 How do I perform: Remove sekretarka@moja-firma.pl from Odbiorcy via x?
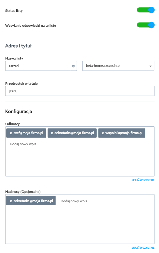tap(52, 133)
